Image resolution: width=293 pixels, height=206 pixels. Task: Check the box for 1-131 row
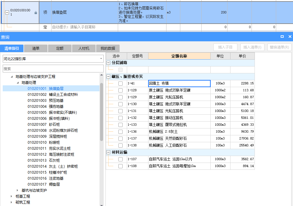pos(121,111)
